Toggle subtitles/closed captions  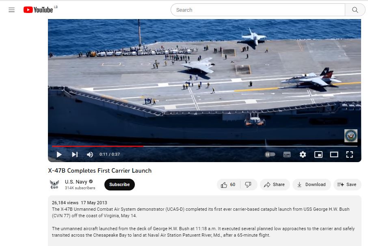(x=287, y=154)
